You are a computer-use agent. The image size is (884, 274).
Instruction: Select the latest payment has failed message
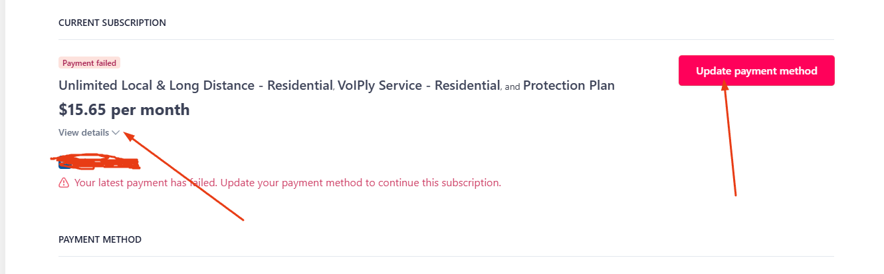coord(288,182)
